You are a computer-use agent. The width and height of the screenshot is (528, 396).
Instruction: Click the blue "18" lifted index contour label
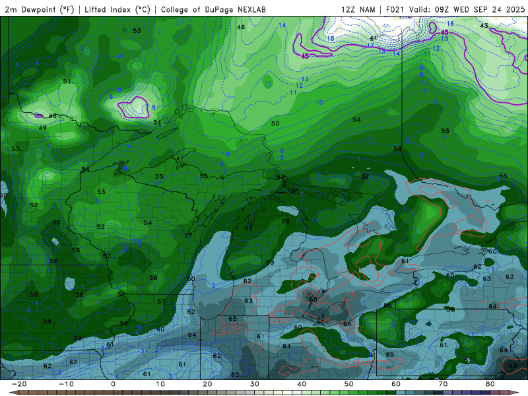click(x=331, y=38)
